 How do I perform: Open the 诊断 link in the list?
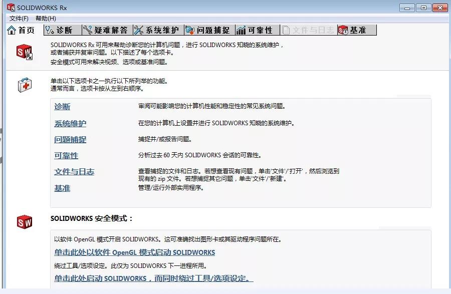coord(62,107)
